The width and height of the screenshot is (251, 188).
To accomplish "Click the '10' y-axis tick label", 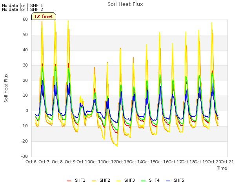I will tap(25, 96).
